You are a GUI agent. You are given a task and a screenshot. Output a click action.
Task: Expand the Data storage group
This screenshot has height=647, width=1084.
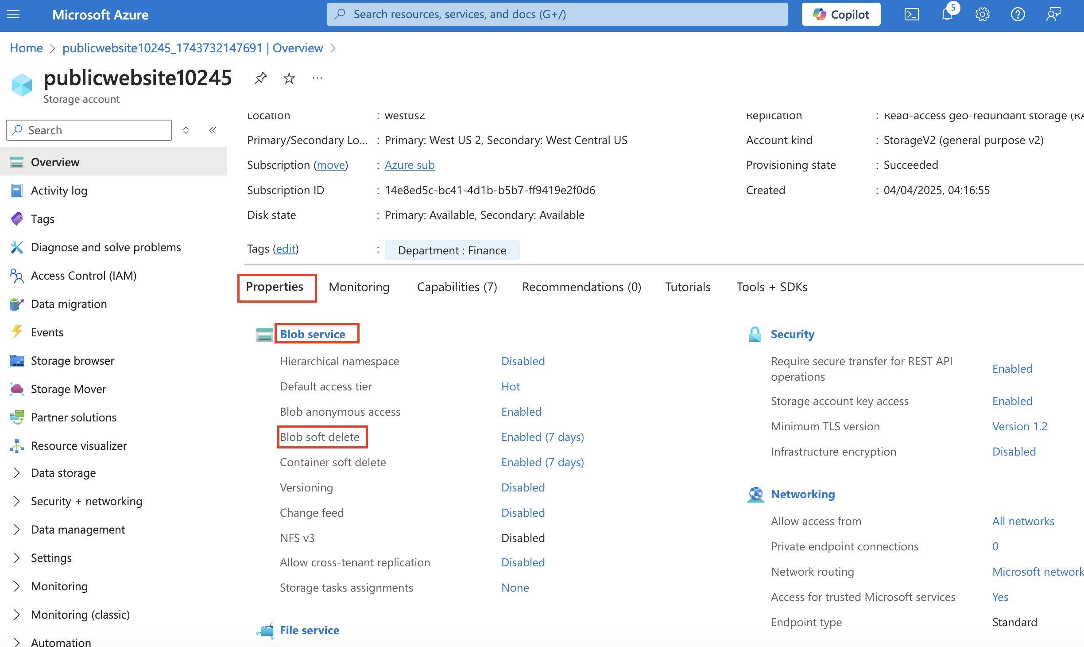pos(17,473)
